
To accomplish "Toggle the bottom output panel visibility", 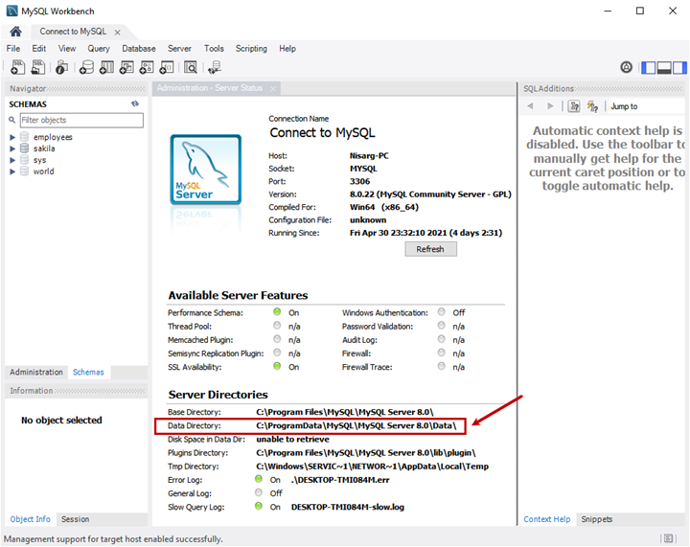I will click(x=664, y=68).
